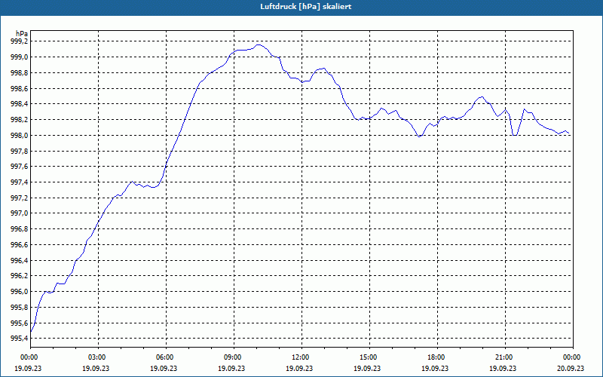Image resolution: width=603 pixels, height=377 pixels.
Task: Click the 996,8 y-axis label
Action: point(19,229)
